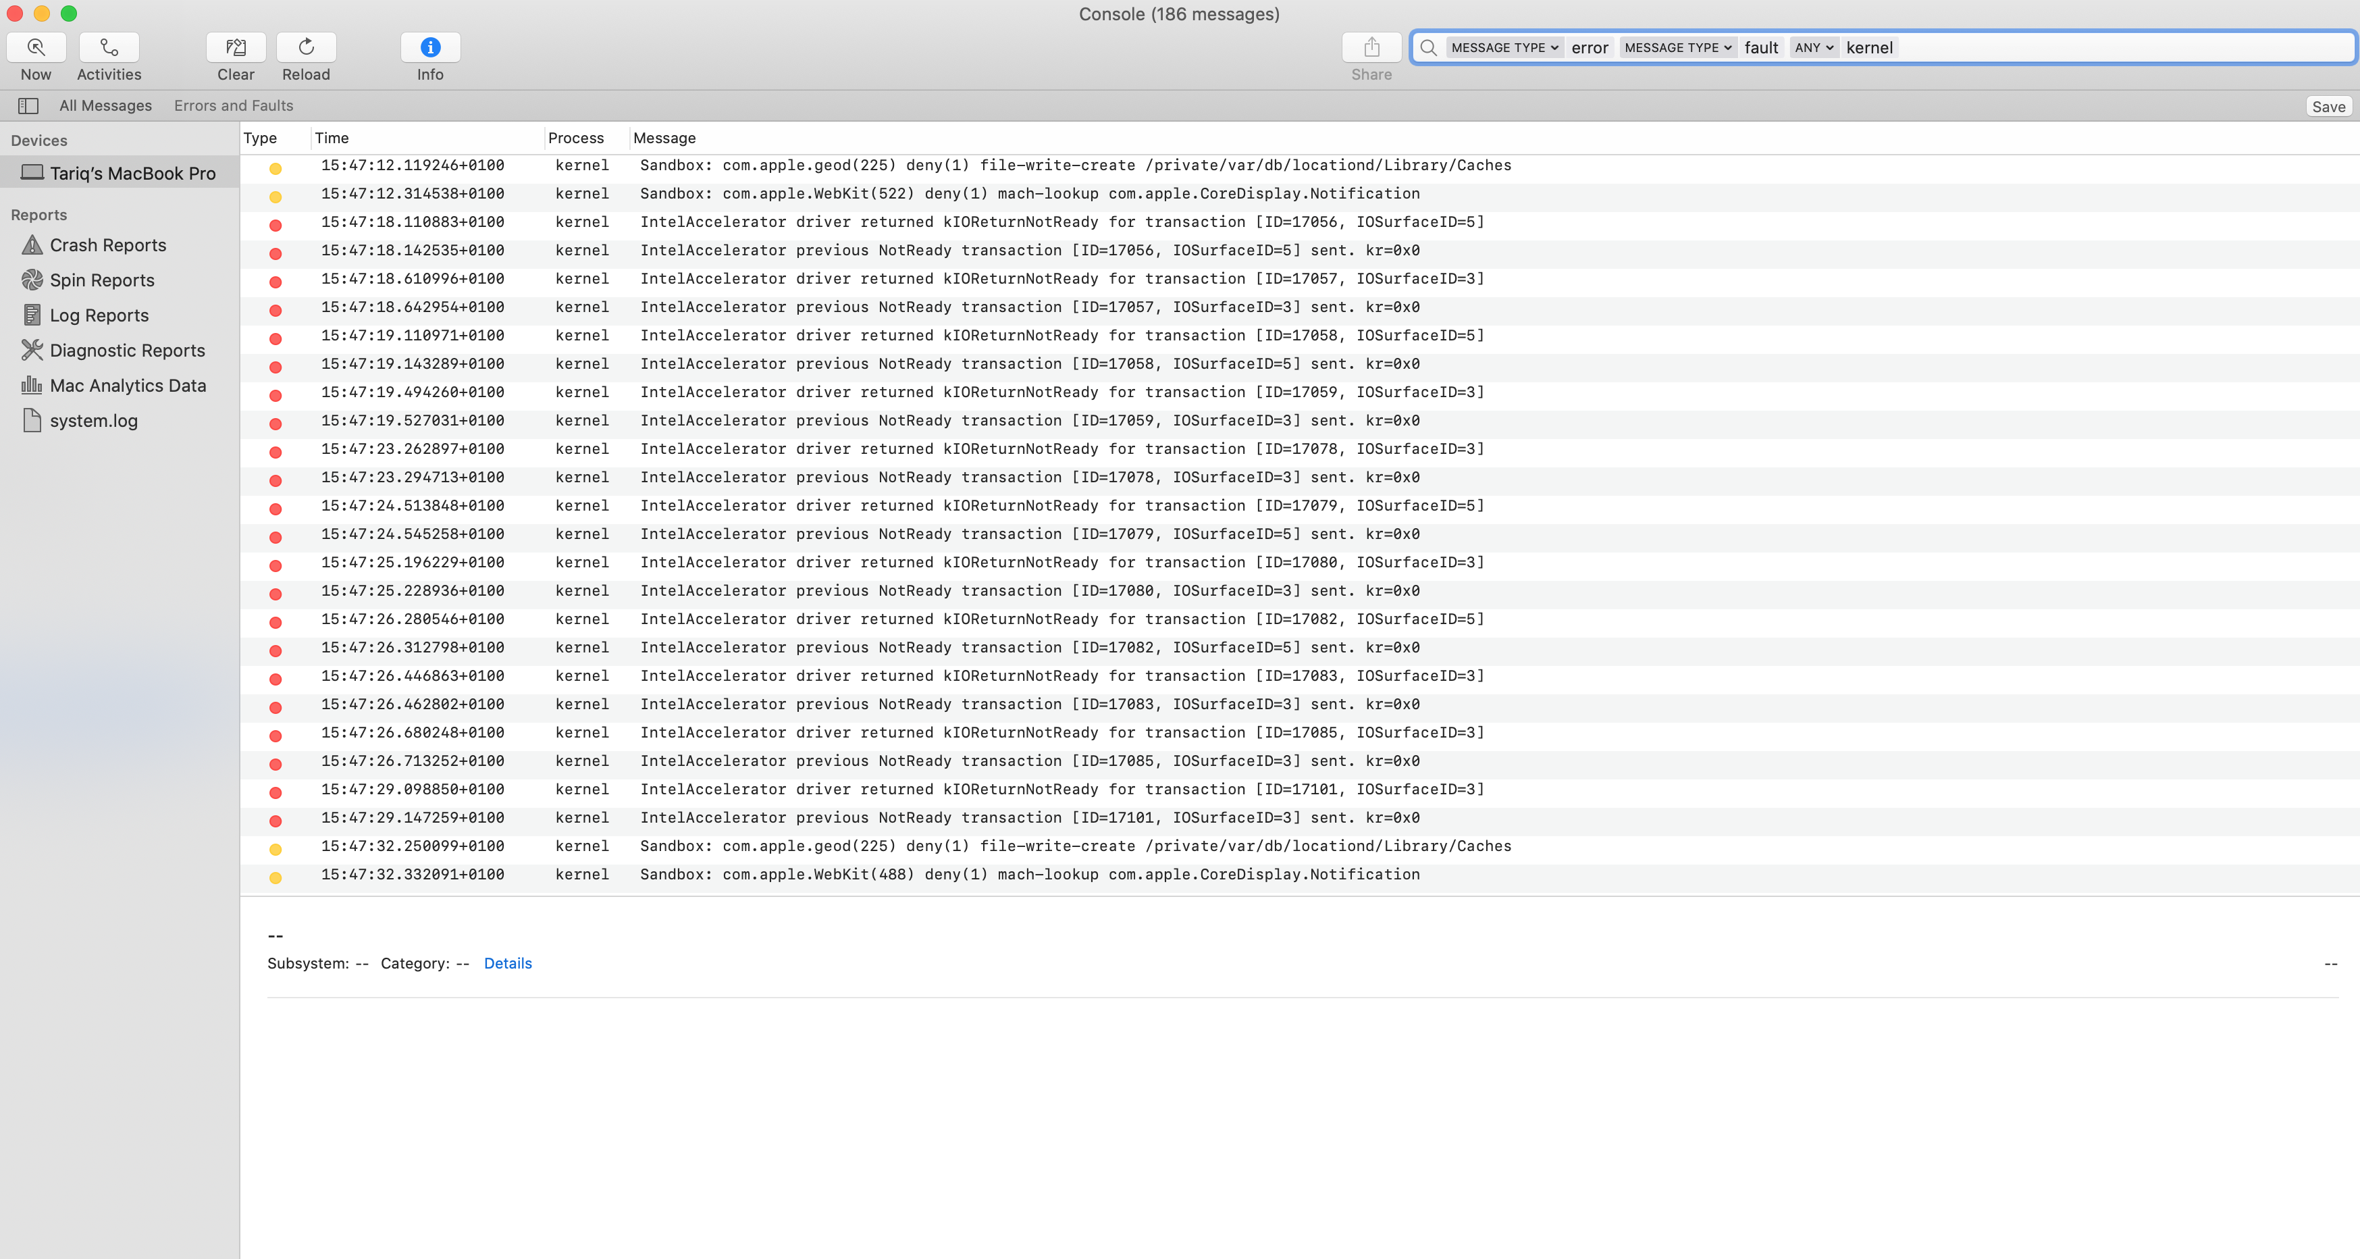Select the system.log file icon
2360x1259 pixels.
click(x=32, y=421)
